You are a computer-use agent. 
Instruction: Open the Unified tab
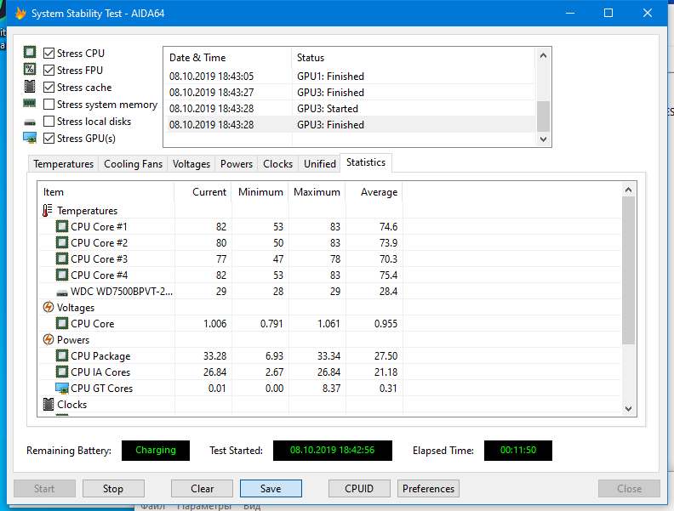319,164
